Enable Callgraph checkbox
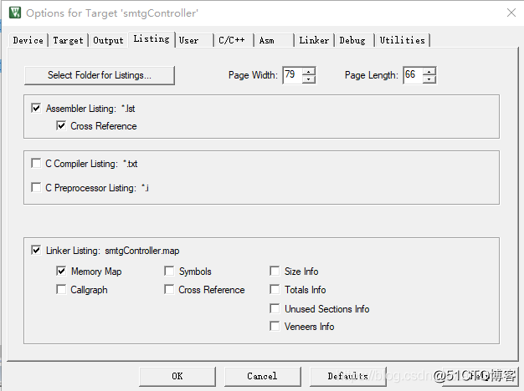Screen dimensions: 524x391 (x=61, y=289)
